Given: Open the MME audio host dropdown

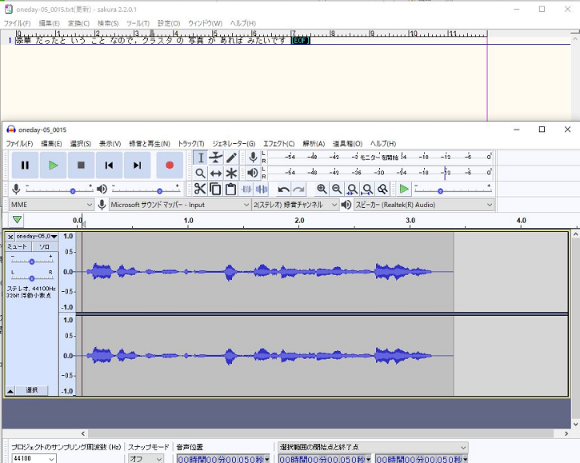Looking at the screenshot, I should 50,205.
